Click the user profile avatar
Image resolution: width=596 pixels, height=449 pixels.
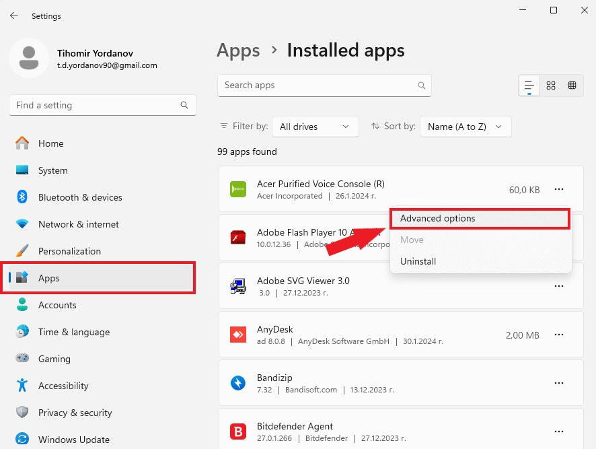(29, 58)
